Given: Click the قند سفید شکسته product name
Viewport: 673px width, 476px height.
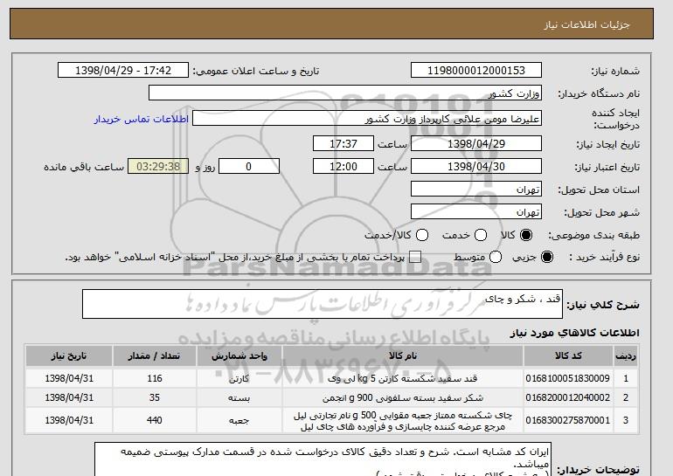Looking at the screenshot, I should pos(403,379).
